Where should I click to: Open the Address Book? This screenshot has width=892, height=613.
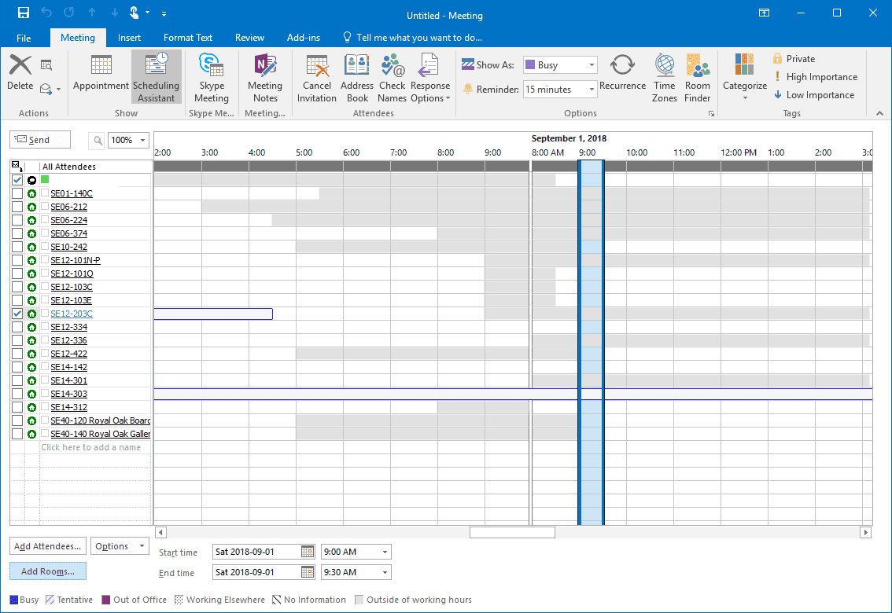pos(356,77)
